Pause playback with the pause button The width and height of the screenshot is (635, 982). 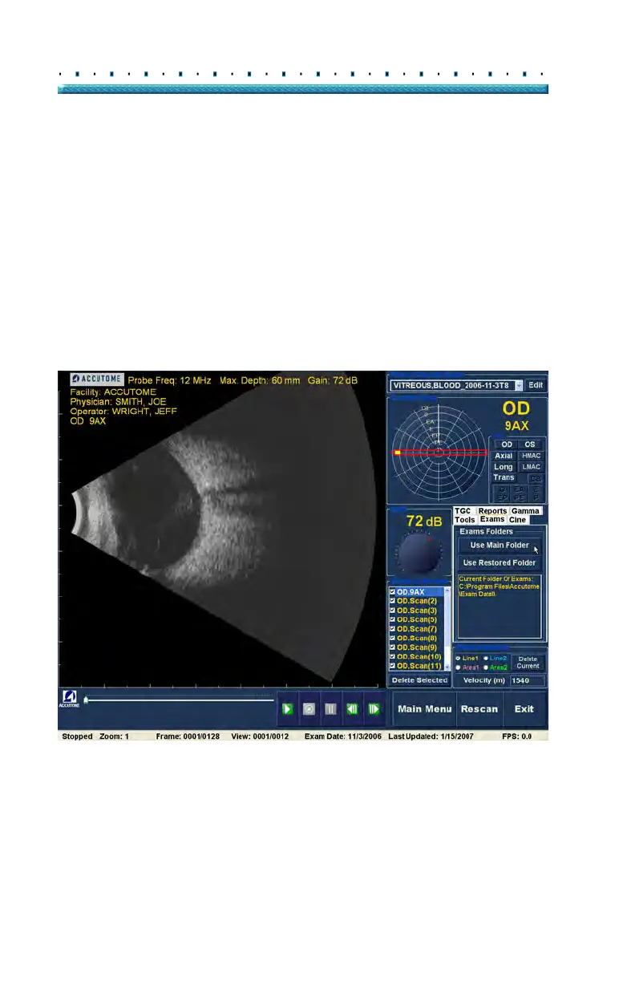click(x=330, y=709)
